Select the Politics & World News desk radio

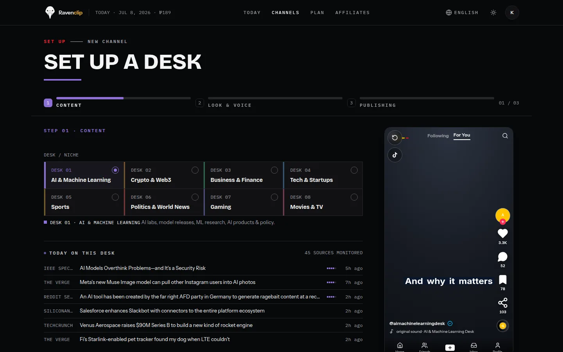tap(195, 197)
